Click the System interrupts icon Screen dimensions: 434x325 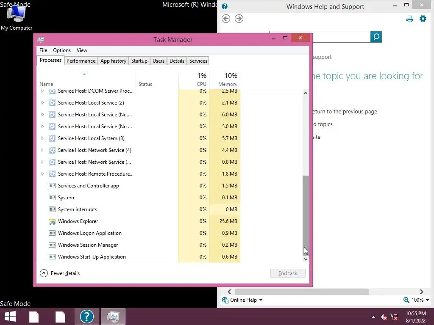[x=52, y=209]
